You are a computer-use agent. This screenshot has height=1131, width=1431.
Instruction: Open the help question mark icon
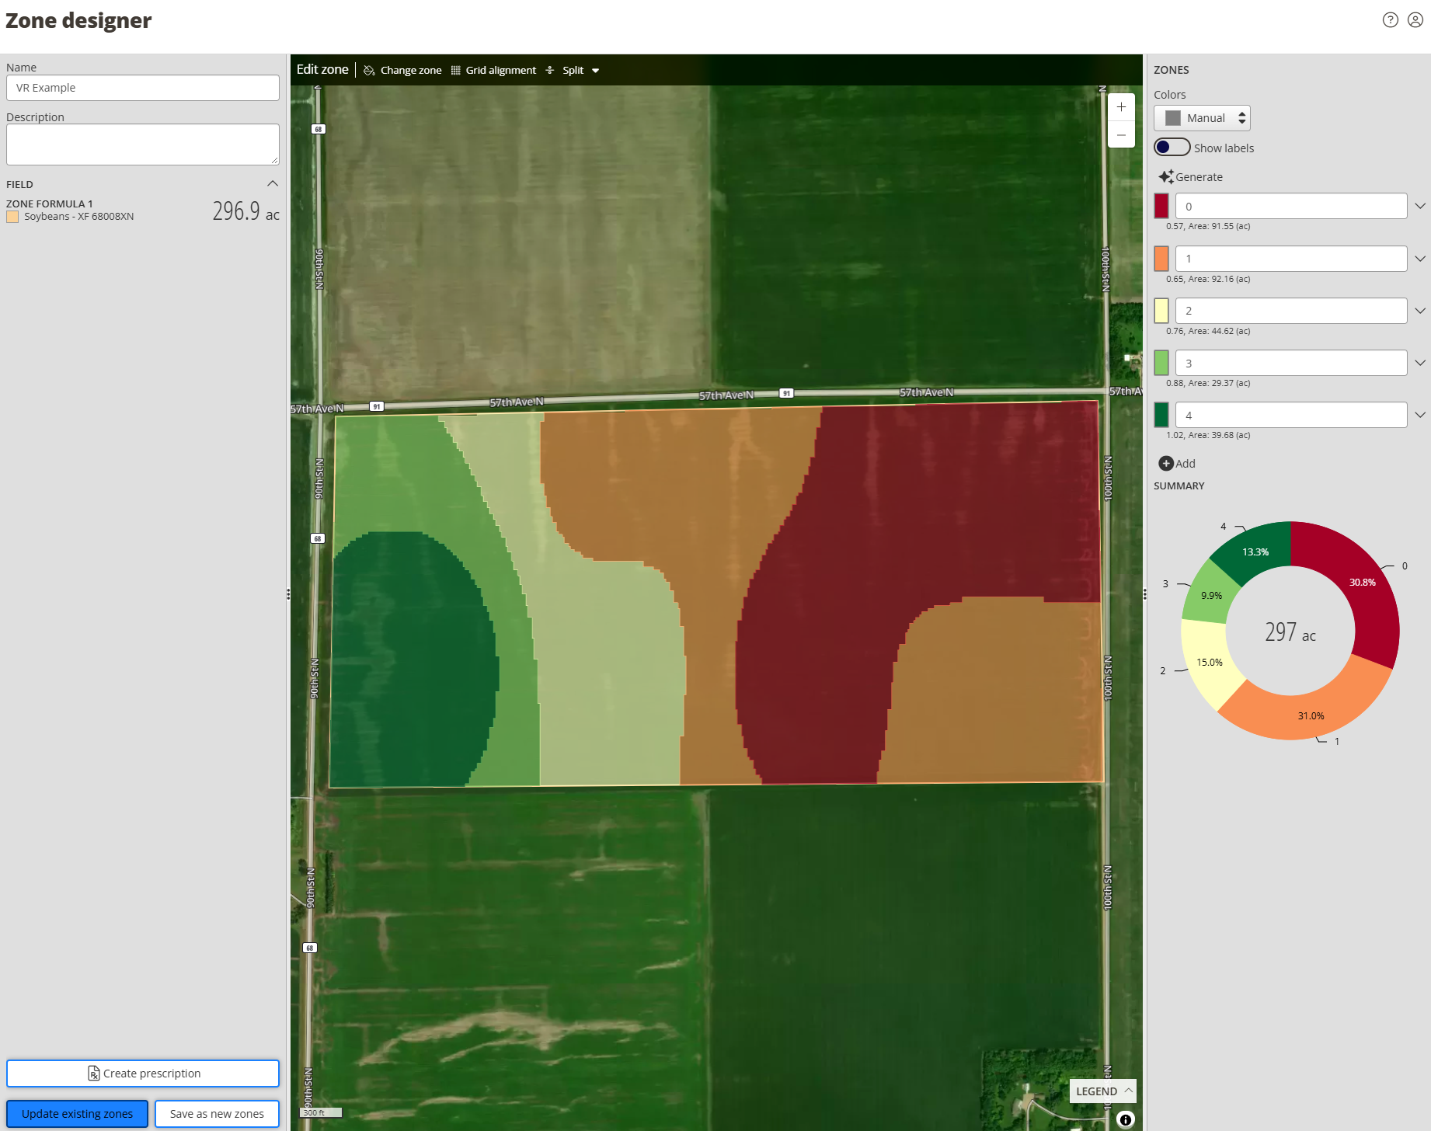point(1391,20)
